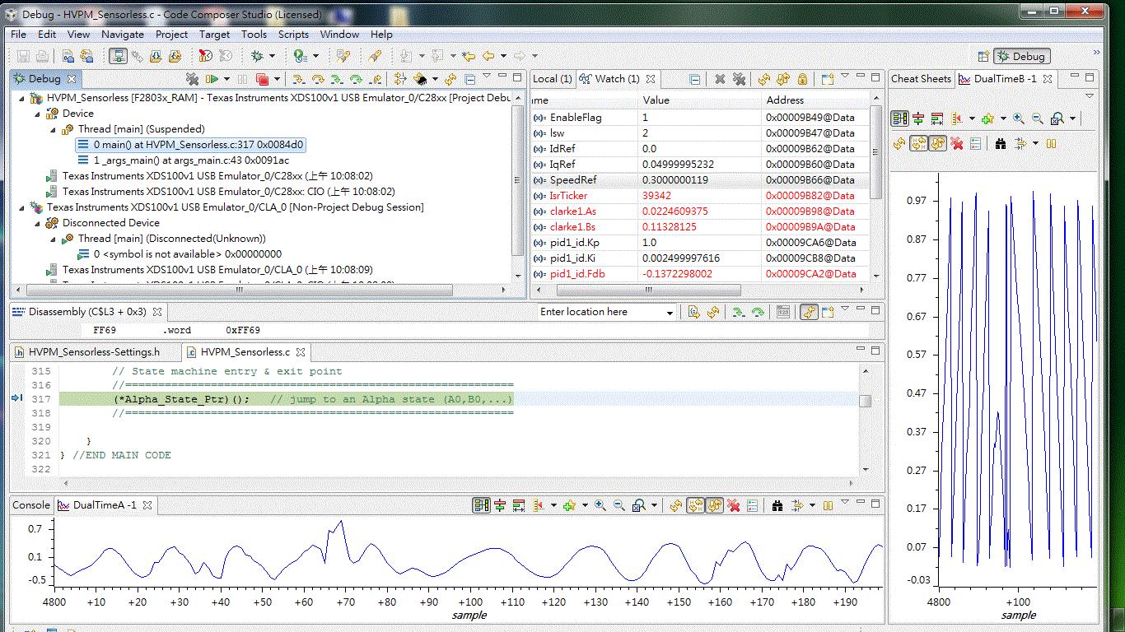
Task: Open the Enter location here dropdown
Action: (670, 312)
